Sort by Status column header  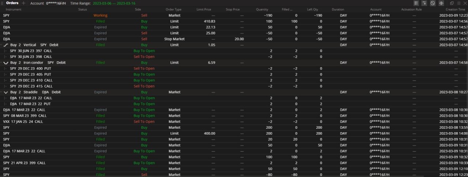coord(83,9)
